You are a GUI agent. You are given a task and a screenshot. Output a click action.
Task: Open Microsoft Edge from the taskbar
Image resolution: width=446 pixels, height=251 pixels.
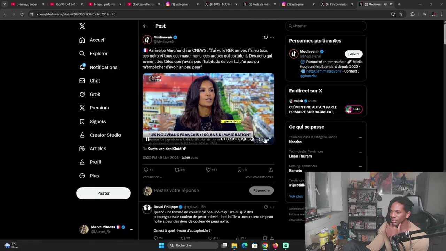tap(245, 245)
